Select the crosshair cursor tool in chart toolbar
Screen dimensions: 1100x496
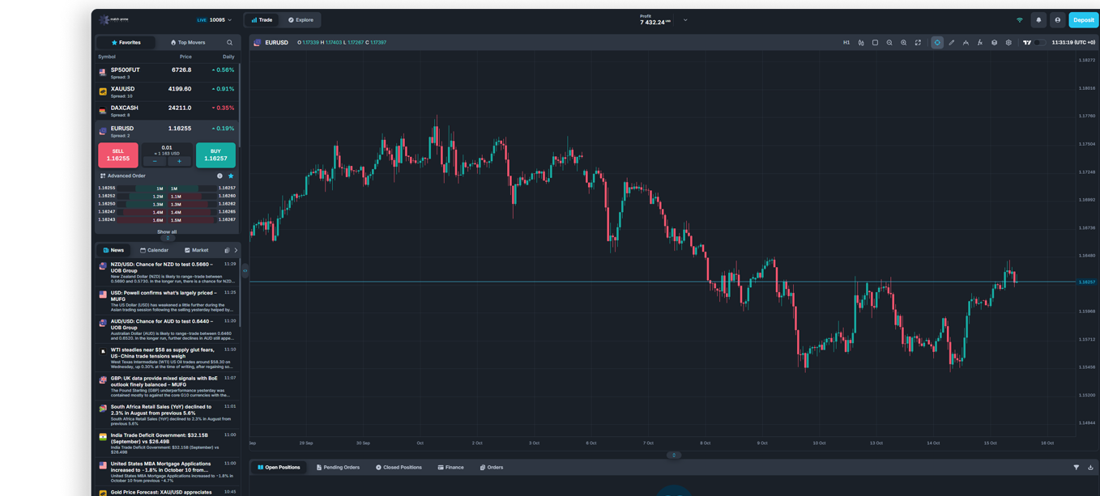[937, 43]
